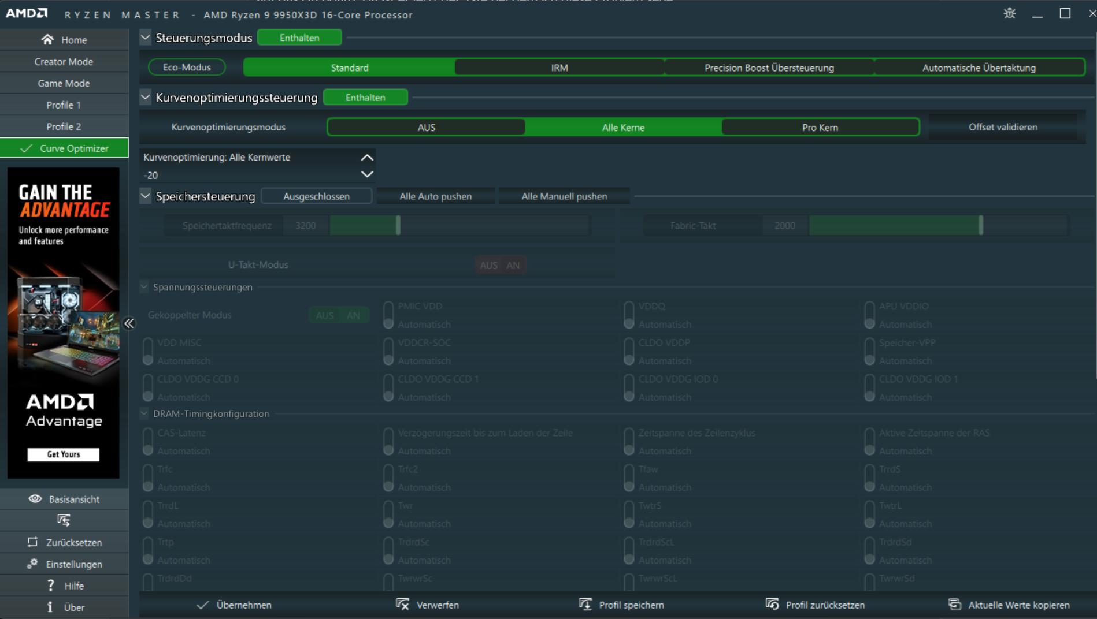Viewport: 1097px width, 619px height.
Task: Click the Basisansicht eye icon
Action: coord(35,499)
